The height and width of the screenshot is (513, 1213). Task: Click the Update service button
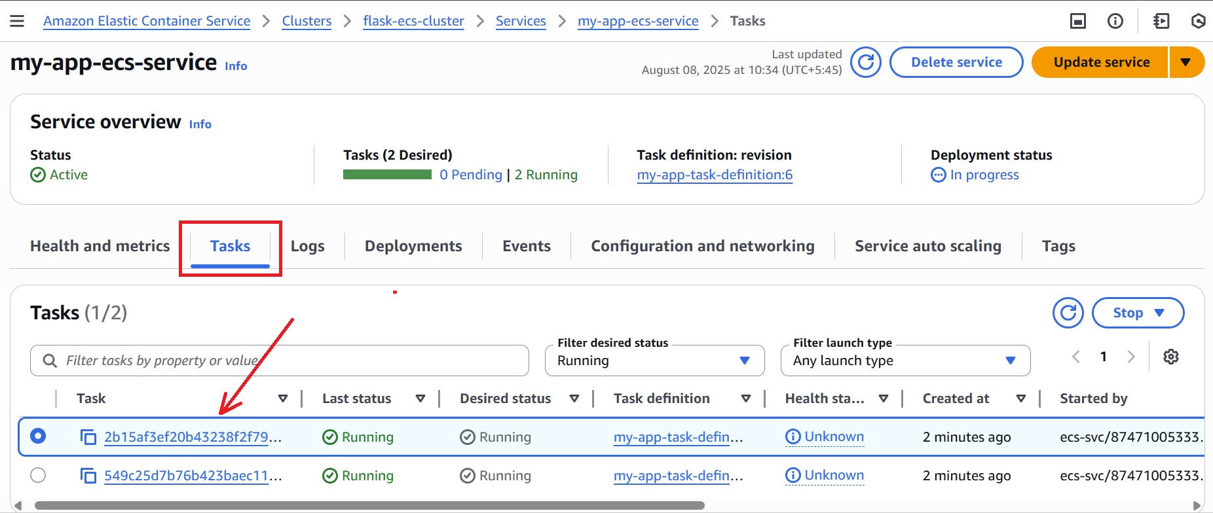pos(1100,62)
